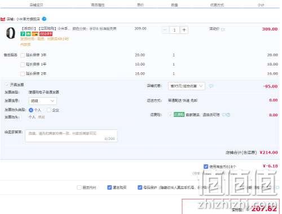Select the enterprise invoice title radio button
The width and height of the screenshot is (282, 214).
coord(49,110)
